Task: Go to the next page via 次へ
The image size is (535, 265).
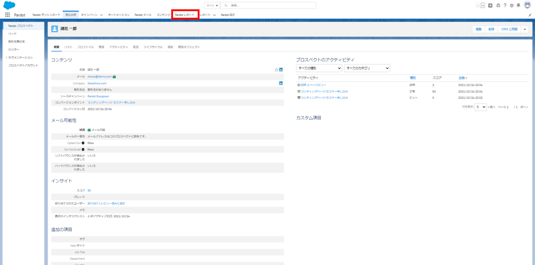Action: (524, 107)
